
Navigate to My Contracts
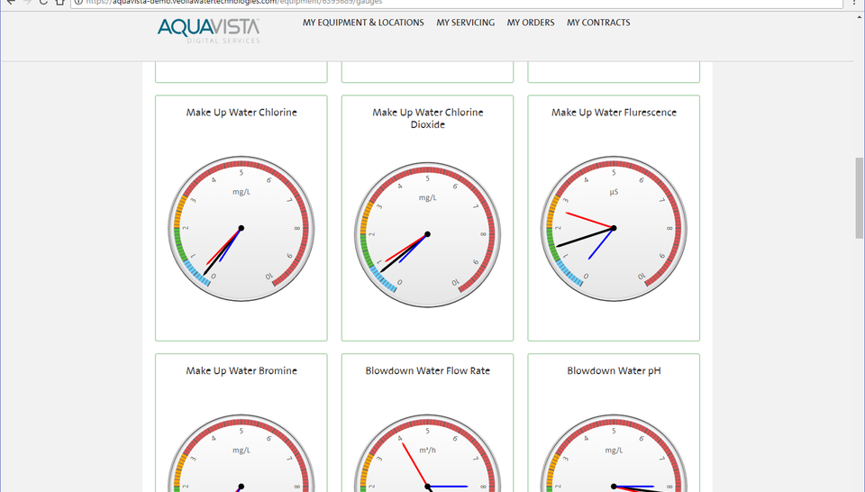point(598,23)
